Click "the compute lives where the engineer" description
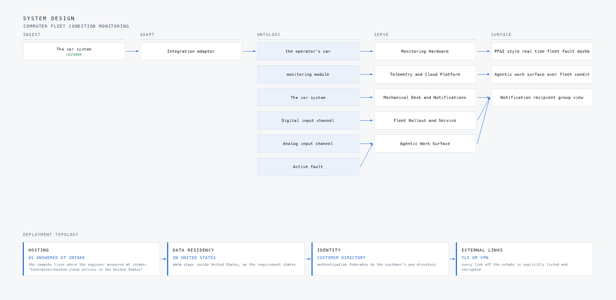Screen dimensions: 616x300 click(x=88, y=267)
